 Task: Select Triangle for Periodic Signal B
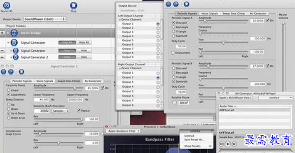click(173, 77)
